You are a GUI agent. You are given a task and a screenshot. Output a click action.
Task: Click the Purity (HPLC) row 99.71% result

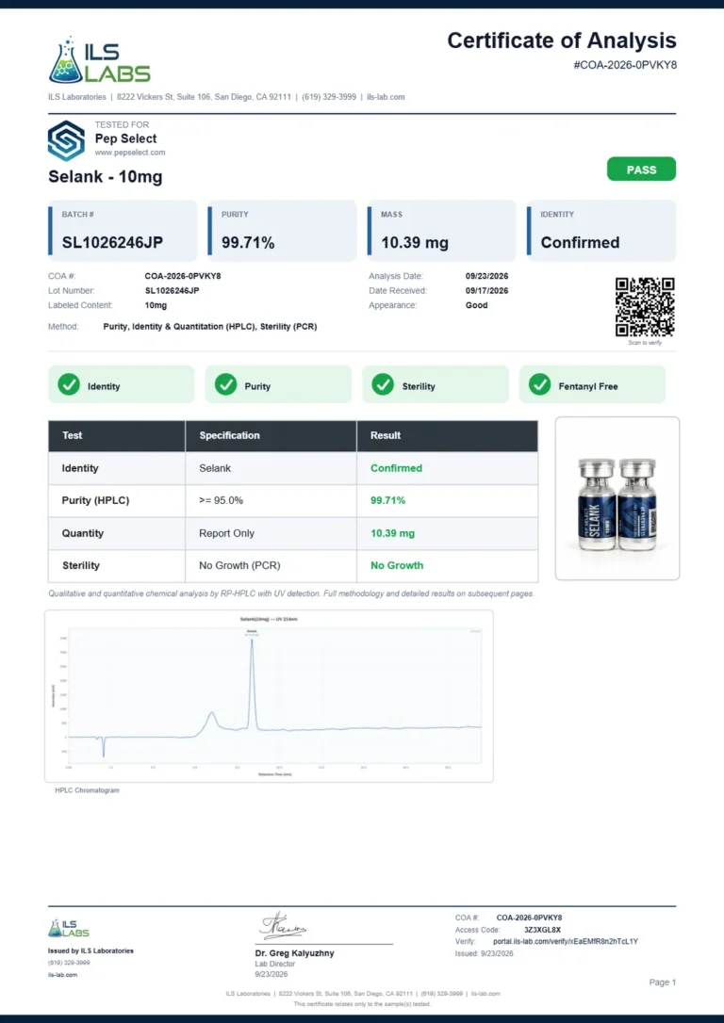click(387, 500)
